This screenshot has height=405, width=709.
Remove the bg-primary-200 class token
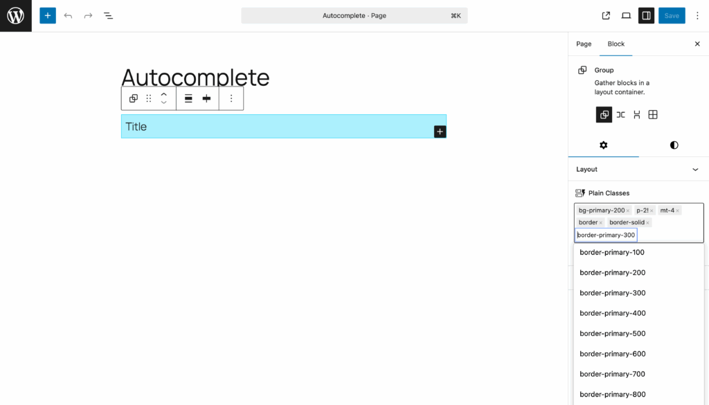628,210
